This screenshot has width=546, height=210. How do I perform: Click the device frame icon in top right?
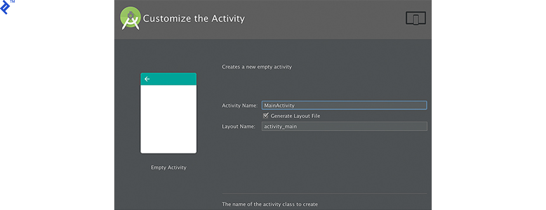[x=416, y=18]
